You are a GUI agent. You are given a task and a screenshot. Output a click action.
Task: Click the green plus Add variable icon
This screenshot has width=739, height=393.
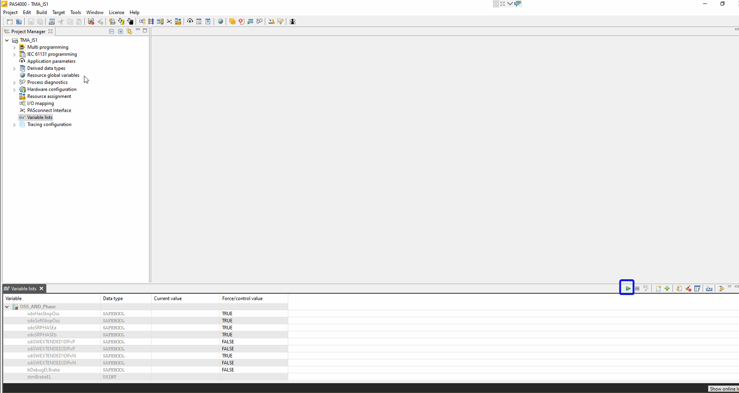pos(667,288)
